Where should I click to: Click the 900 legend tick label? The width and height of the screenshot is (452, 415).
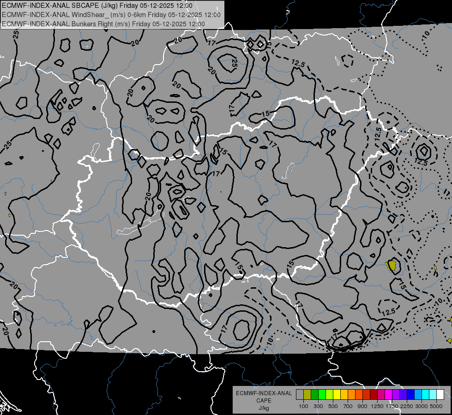pos(362,406)
